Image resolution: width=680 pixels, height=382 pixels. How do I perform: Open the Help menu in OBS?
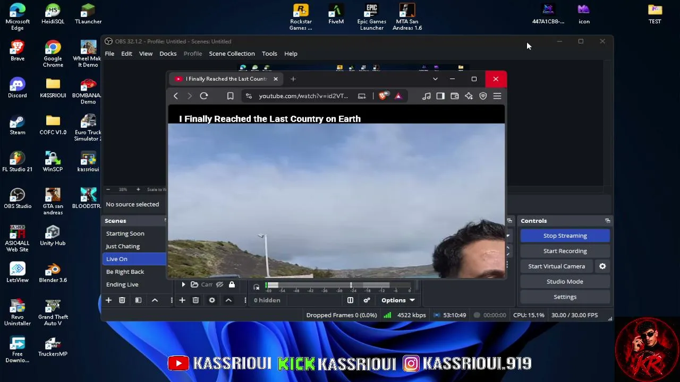[291, 54]
